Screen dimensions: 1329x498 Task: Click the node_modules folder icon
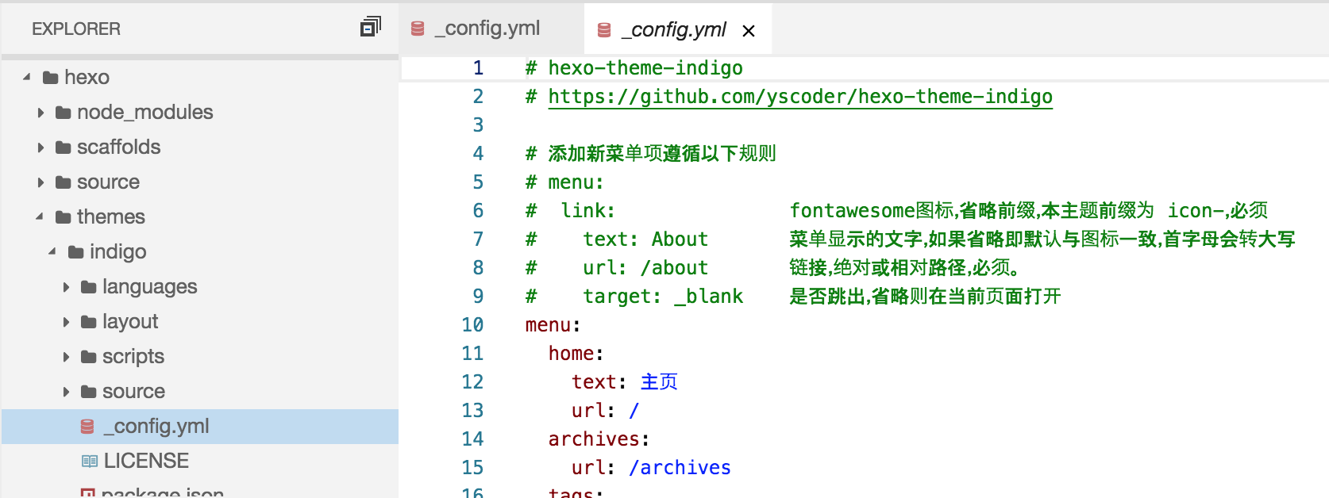tap(64, 113)
